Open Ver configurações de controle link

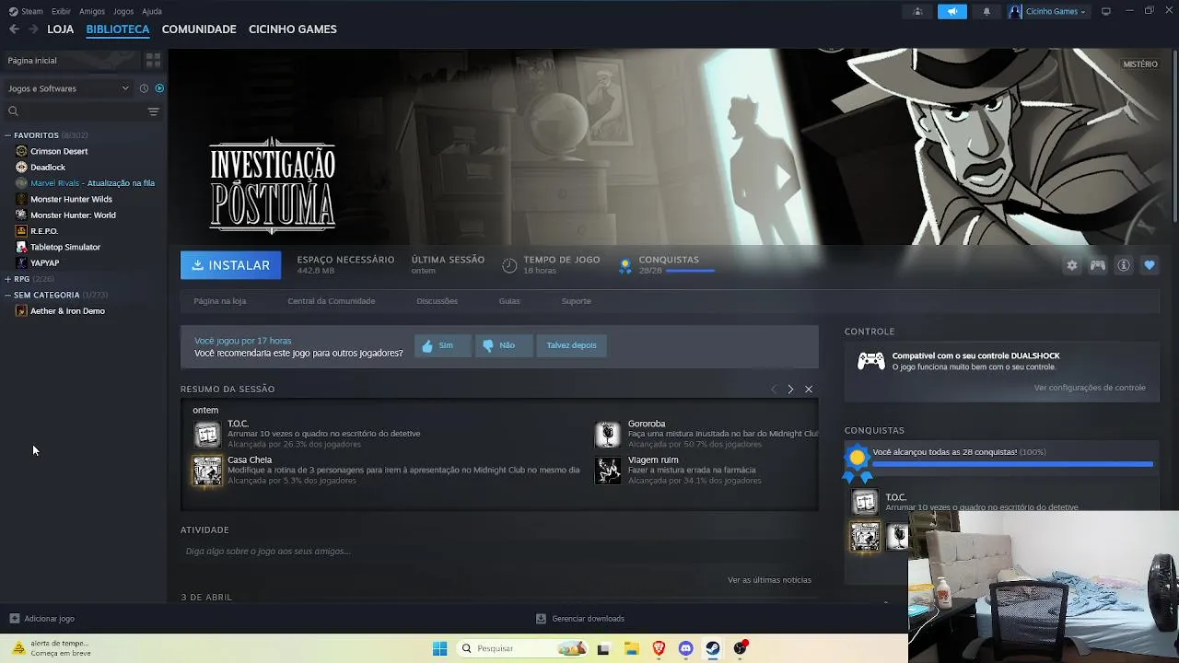tap(1090, 388)
